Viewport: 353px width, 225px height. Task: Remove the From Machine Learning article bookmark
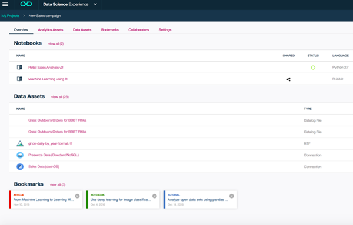coord(77,196)
